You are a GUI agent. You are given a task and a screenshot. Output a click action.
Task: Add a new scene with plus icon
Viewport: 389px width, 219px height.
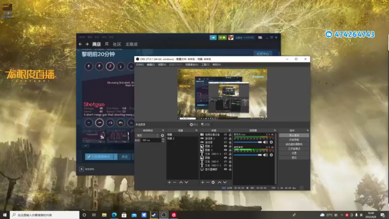coord(169,182)
